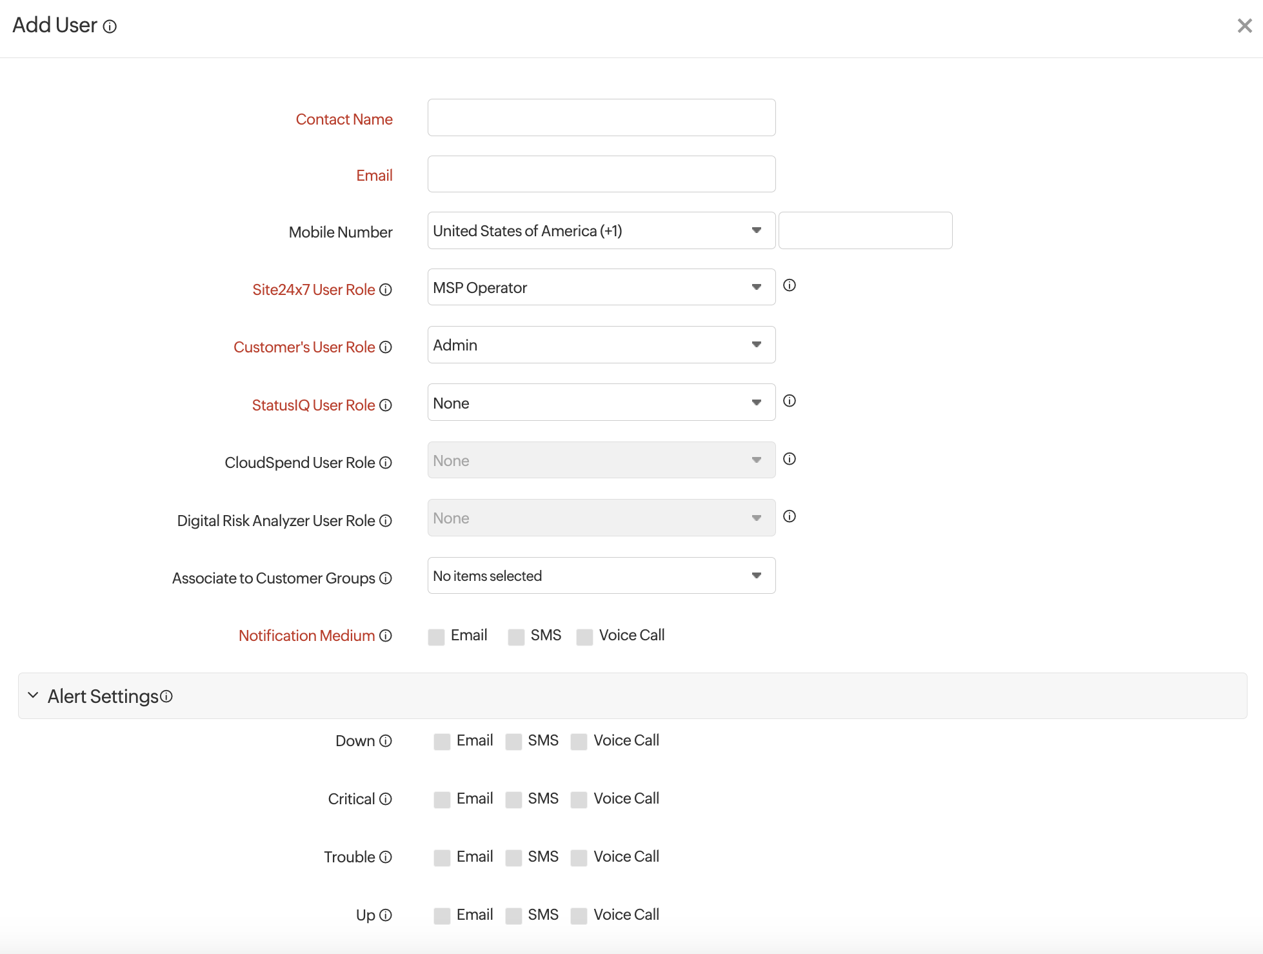Click info icon beside Notification Medium label
1263x954 pixels.
pos(386,636)
